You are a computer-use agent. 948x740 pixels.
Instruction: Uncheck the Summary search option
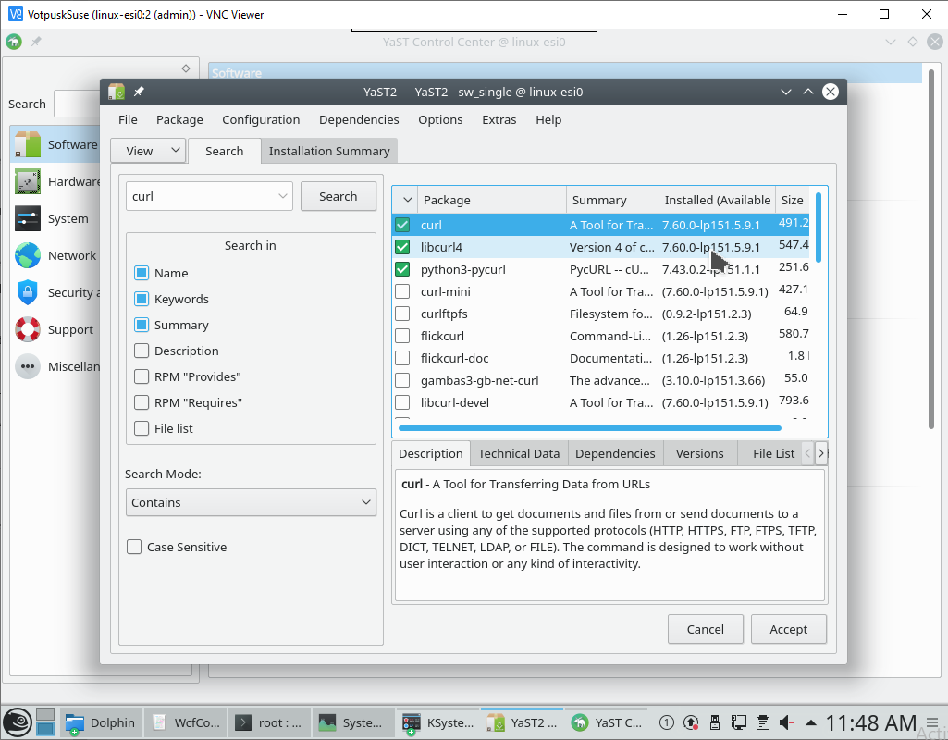coord(142,325)
